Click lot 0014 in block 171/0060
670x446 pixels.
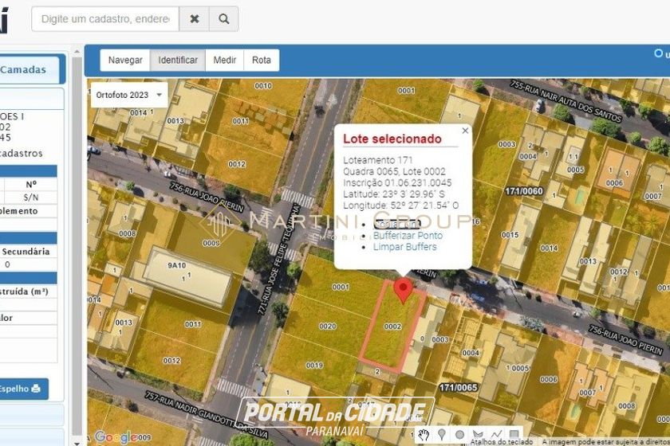(549, 248)
